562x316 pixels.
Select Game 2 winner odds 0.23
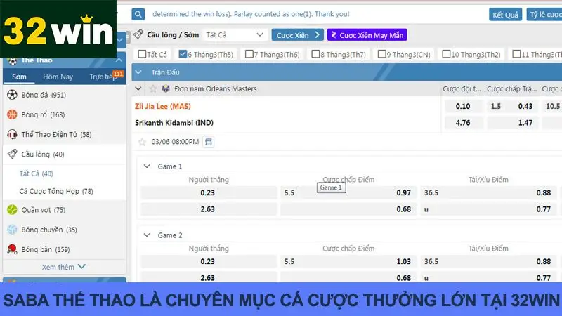tap(209, 261)
